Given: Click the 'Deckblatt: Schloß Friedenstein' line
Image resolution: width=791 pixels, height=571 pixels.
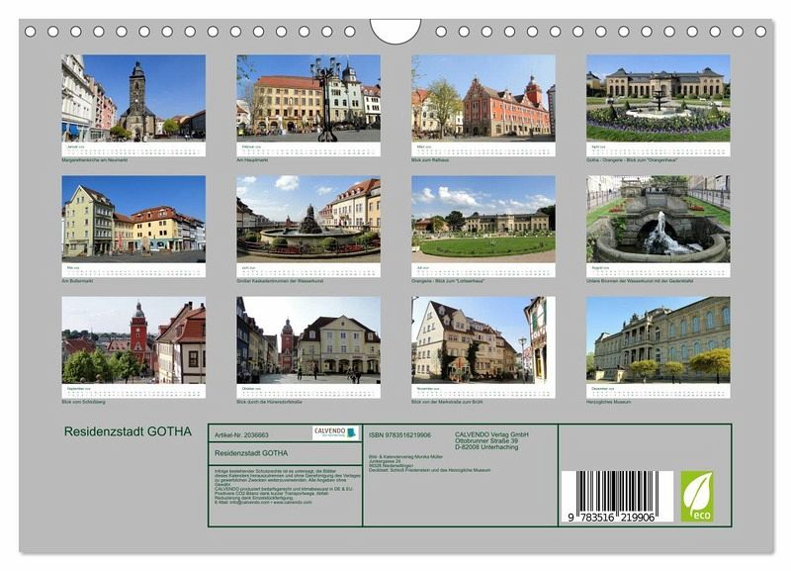Looking at the screenshot, I should 430,470.
